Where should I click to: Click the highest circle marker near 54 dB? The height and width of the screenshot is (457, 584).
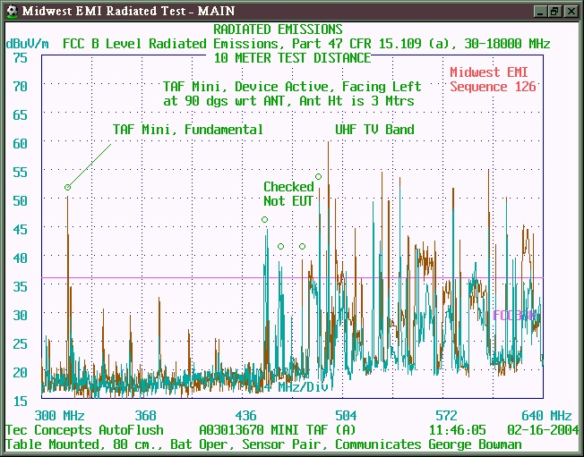[x=318, y=177]
